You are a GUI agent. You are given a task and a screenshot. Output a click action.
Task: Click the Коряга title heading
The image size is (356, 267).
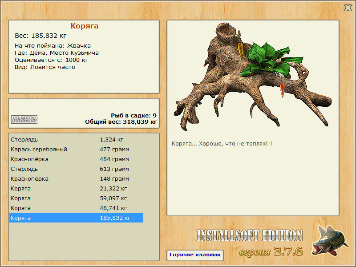(x=84, y=26)
